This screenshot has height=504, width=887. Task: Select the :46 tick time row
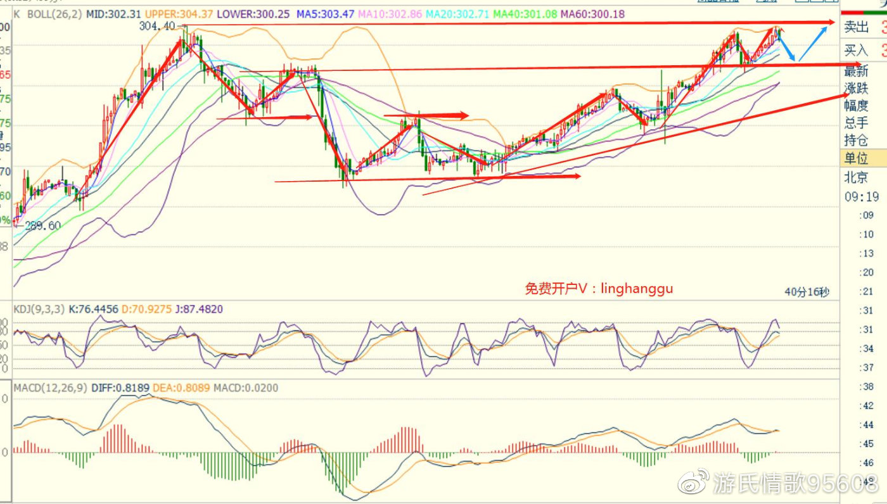pyautogui.click(x=867, y=462)
